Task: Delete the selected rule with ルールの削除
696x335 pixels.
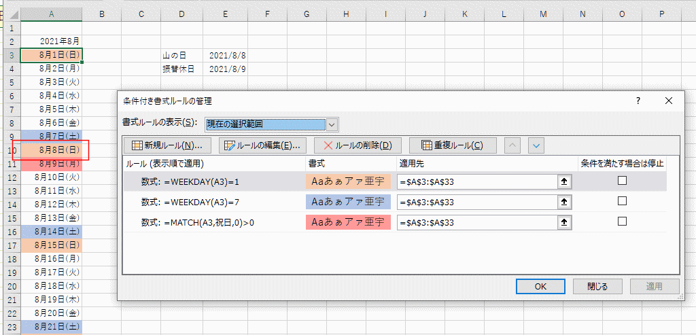Action: click(358, 145)
